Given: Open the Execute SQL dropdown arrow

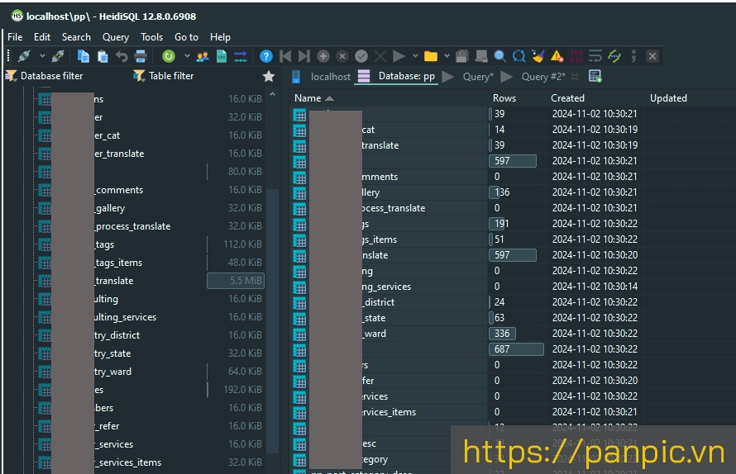Looking at the screenshot, I should 415,56.
